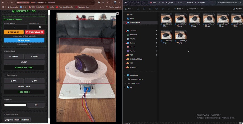
Task: Click the Rename icon in Explorer toolbar
Action: 156,9
